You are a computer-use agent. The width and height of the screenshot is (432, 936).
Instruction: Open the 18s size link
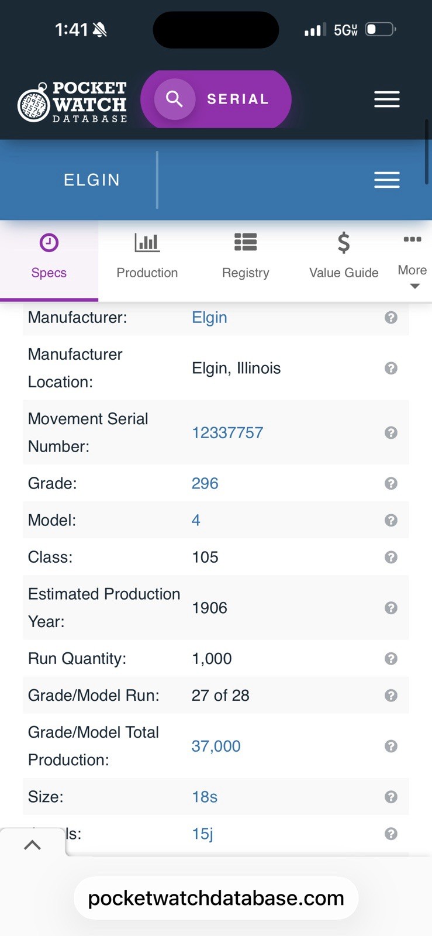point(205,797)
